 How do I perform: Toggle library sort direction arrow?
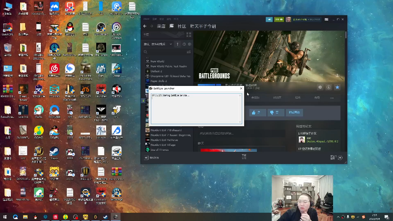pyautogui.click(x=178, y=44)
